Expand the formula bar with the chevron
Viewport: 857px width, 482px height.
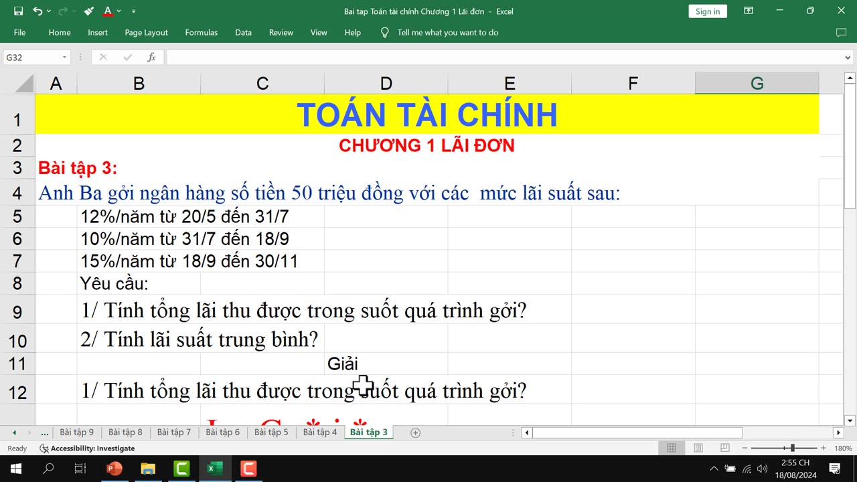click(849, 58)
